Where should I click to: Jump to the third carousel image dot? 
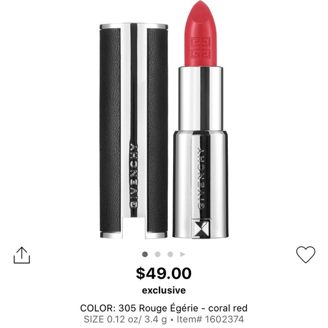170,254
